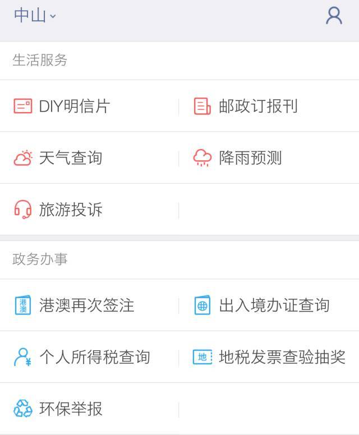This screenshot has height=435, width=359.
Task: Click the 地税发票查验抽奖 ticket icon
Action: tap(202, 357)
